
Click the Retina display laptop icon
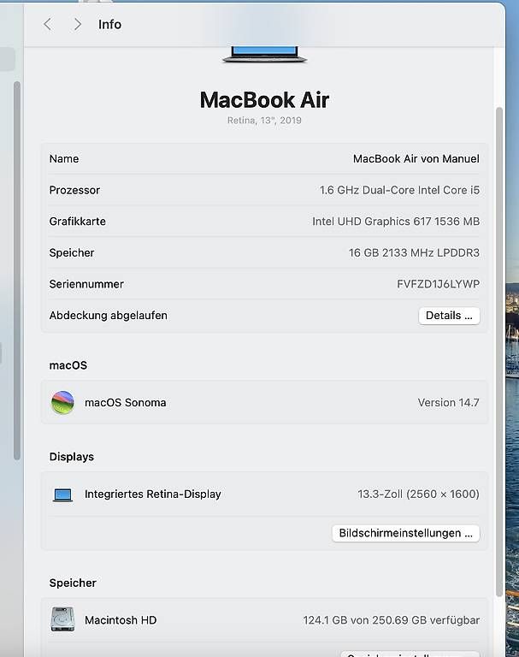62,494
